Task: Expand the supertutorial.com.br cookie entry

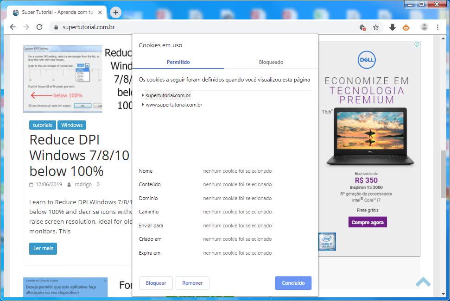Action: coord(143,95)
